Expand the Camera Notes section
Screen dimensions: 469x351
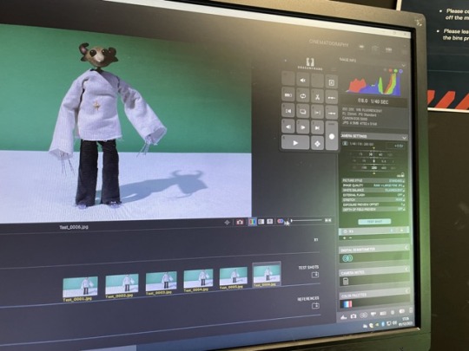point(406,270)
